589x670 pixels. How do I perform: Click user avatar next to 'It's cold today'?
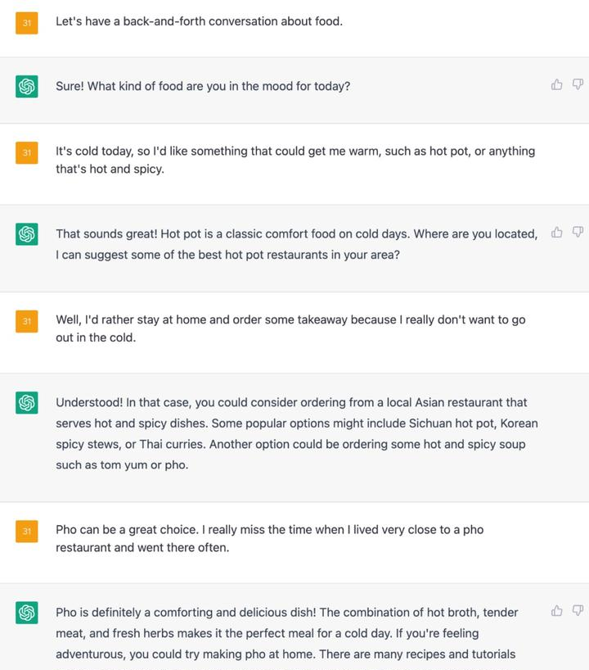27,152
